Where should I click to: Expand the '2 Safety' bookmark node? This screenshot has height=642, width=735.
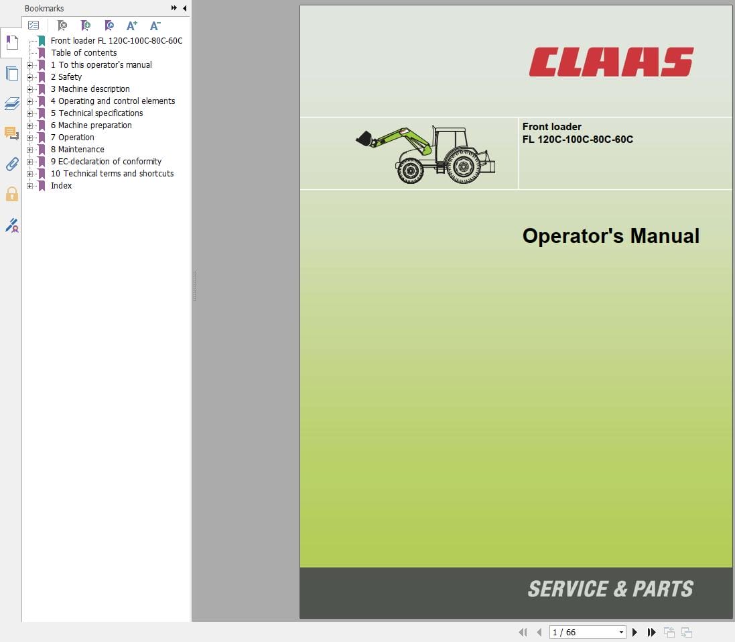30,77
